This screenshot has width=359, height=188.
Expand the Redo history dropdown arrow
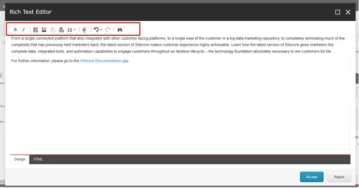click(113, 30)
